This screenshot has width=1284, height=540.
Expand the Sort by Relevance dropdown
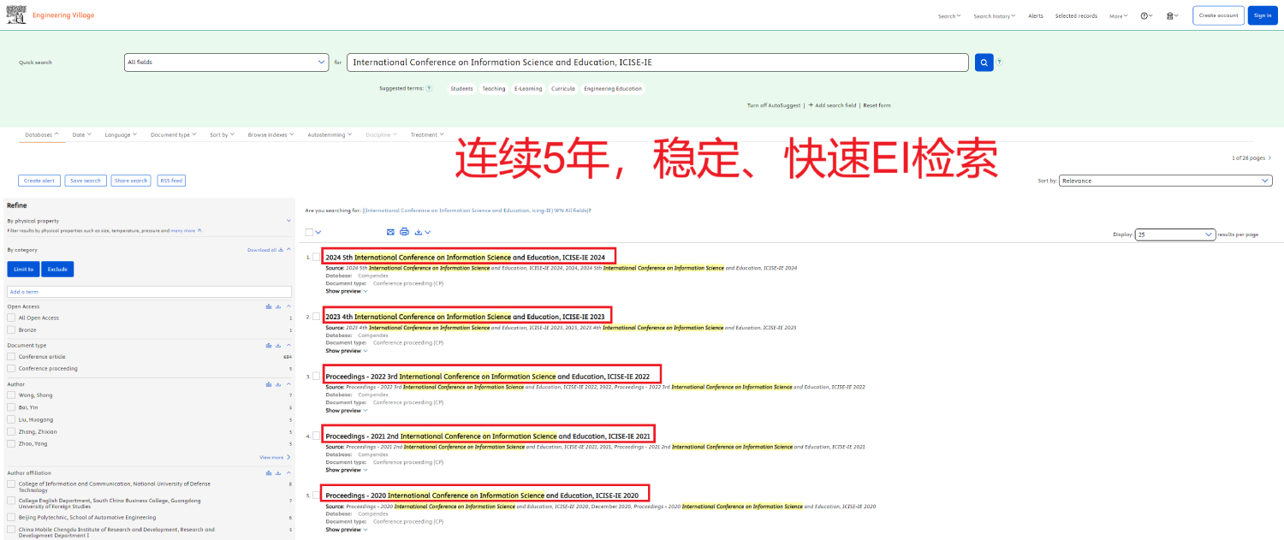(x=1165, y=181)
